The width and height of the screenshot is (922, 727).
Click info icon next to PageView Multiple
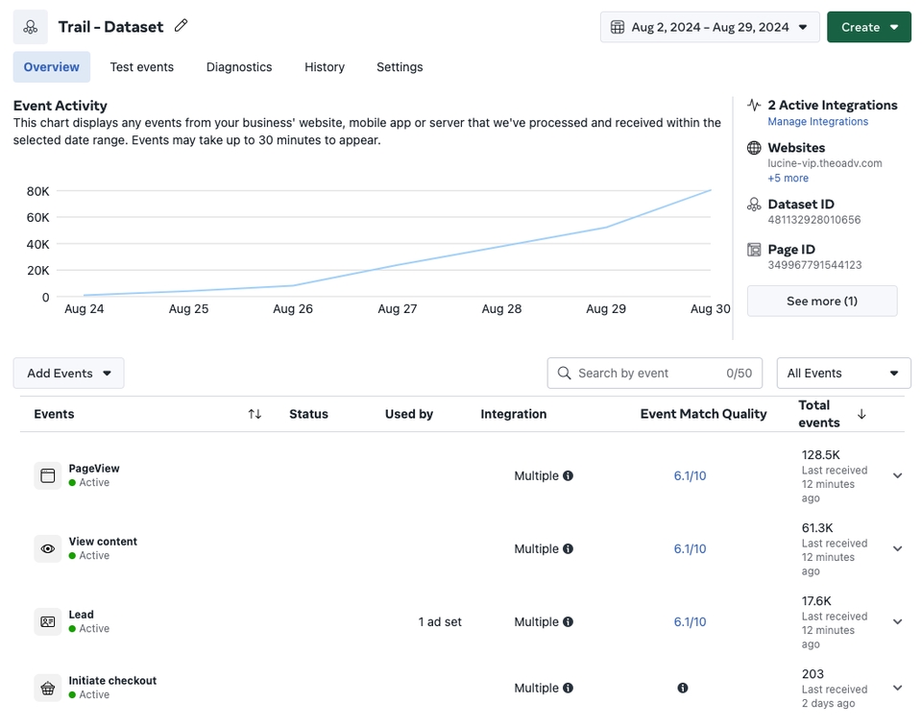coord(569,475)
